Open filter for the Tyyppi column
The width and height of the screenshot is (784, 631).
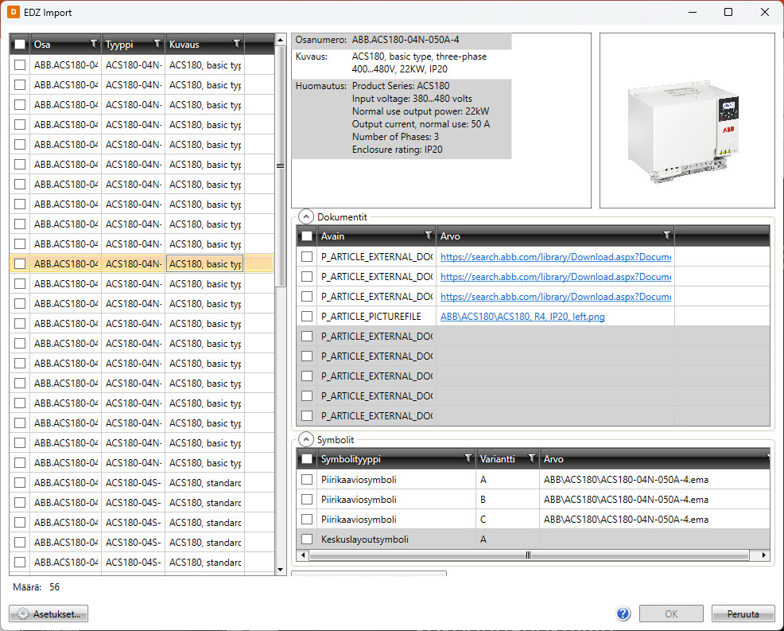coord(157,45)
